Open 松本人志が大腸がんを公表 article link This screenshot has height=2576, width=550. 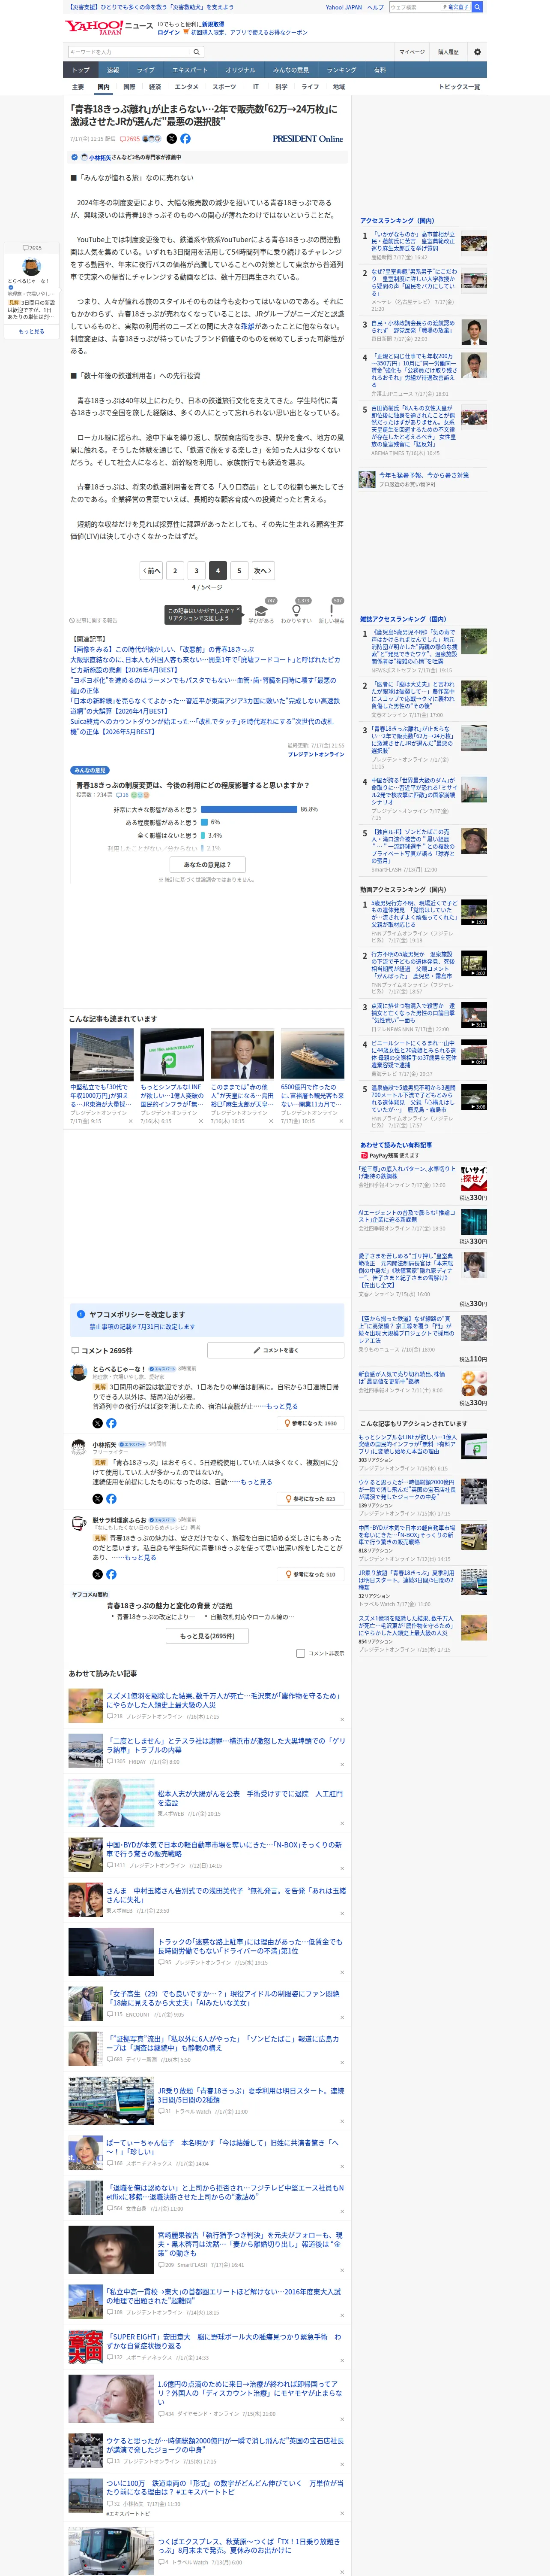(x=250, y=1798)
